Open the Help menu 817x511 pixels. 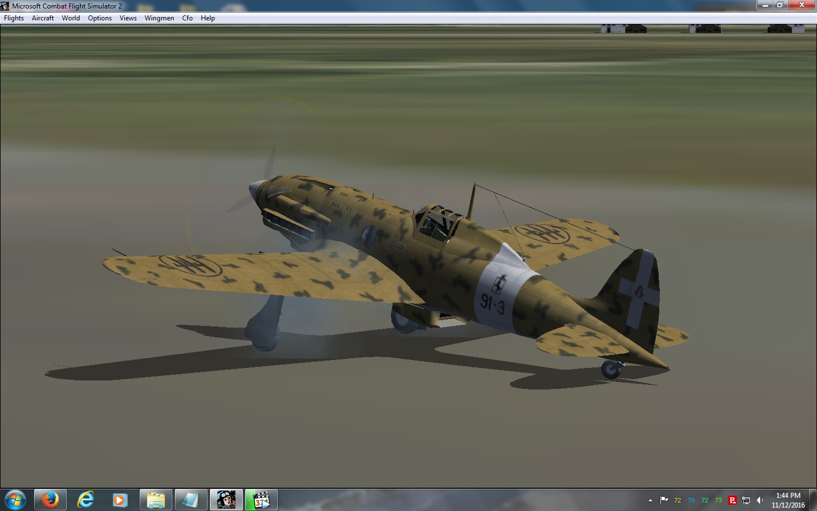point(208,18)
